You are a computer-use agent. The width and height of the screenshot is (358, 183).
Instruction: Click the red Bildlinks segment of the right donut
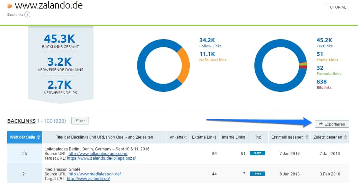click(x=303, y=67)
